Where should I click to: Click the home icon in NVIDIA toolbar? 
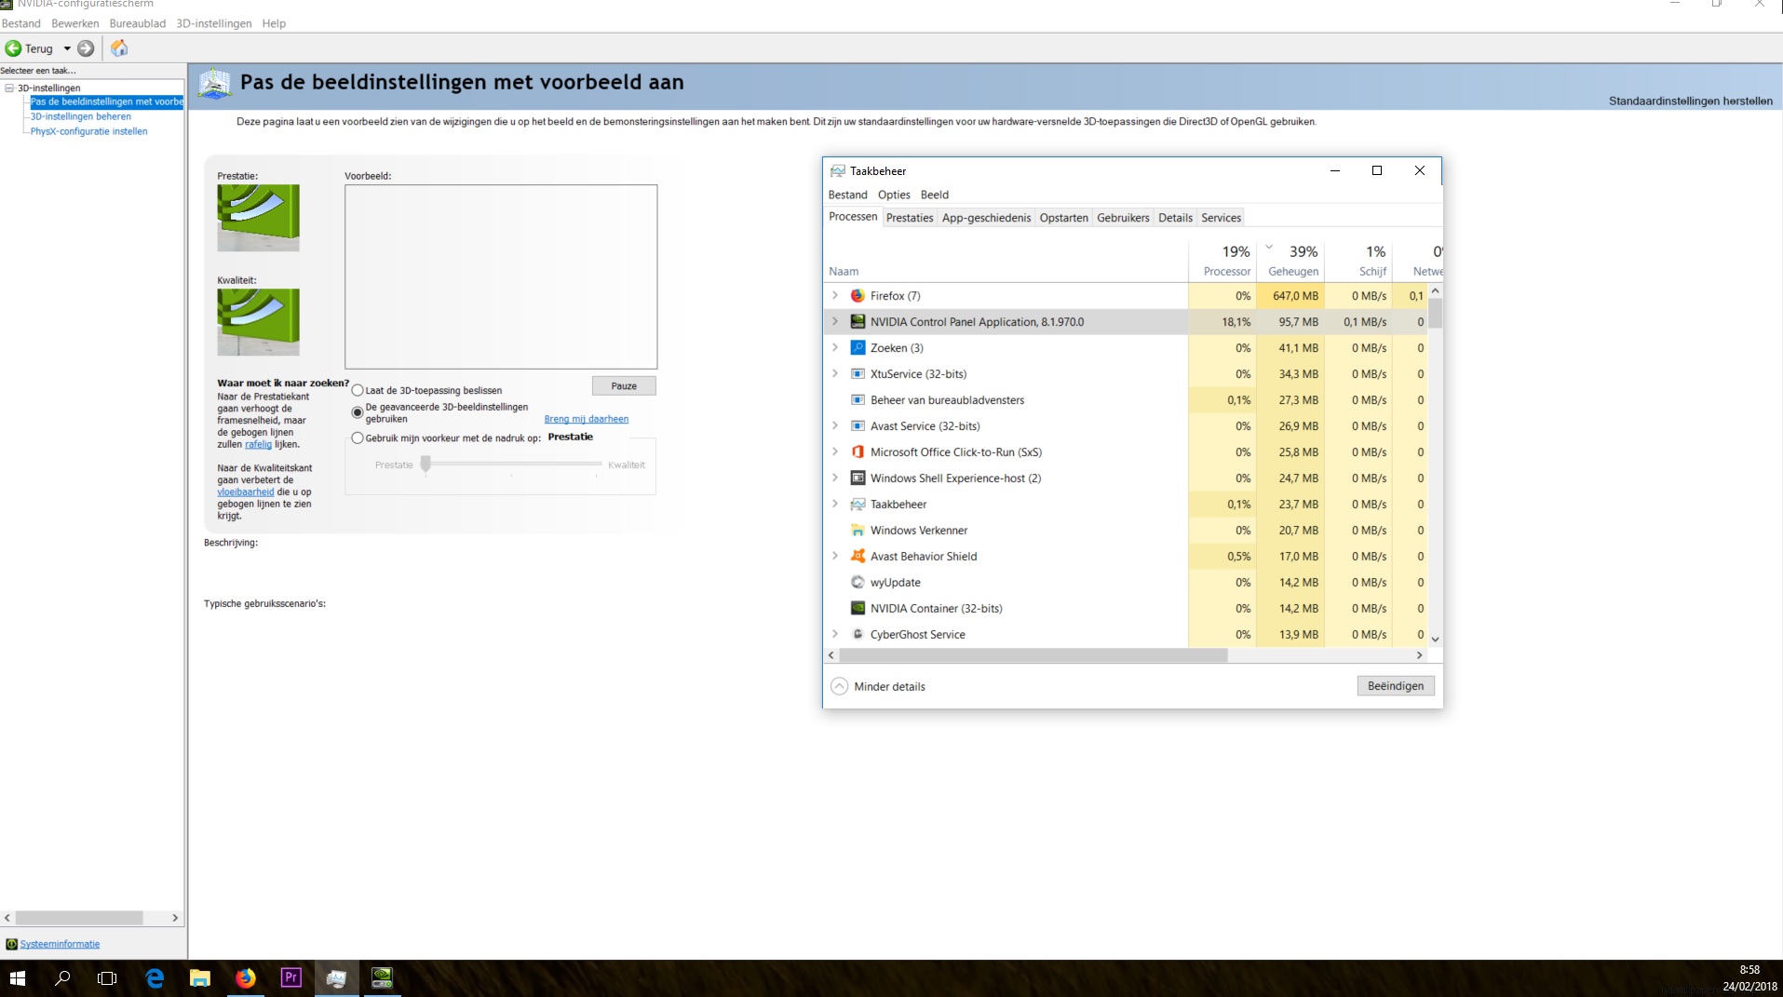pyautogui.click(x=119, y=48)
